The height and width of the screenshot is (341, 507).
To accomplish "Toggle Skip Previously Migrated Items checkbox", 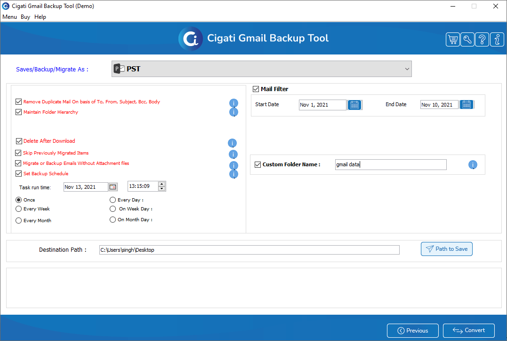I will (x=18, y=153).
